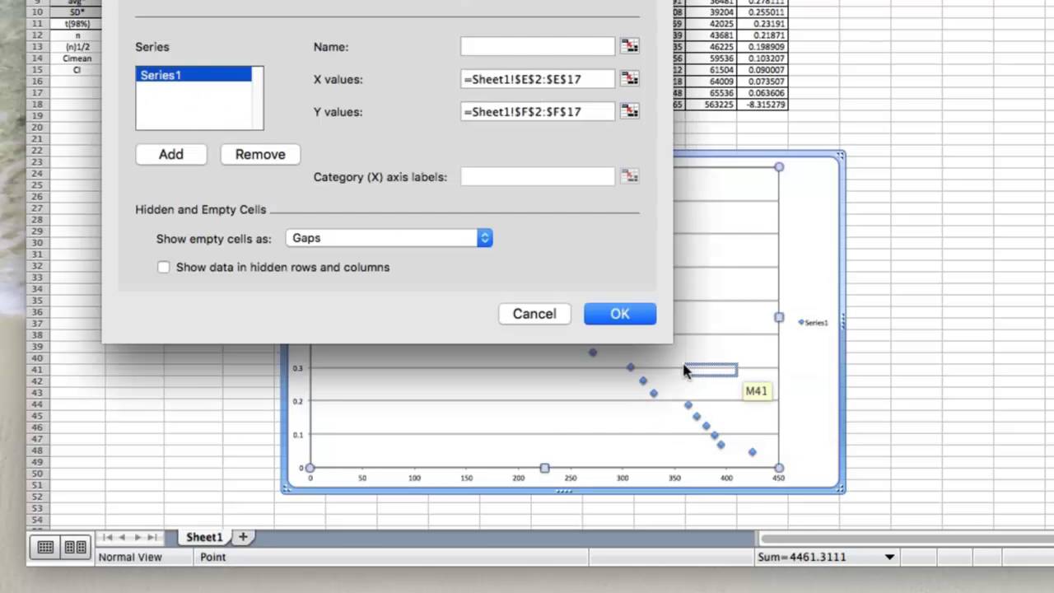
Task: Click the Category (X) axis labels field
Action: click(538, 176)
